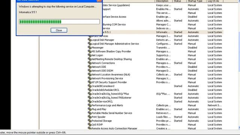The image size is (240, 135).
Task: Click the Logical Disk Manager Administrative Service icon
Action: (x=90, y=43)
